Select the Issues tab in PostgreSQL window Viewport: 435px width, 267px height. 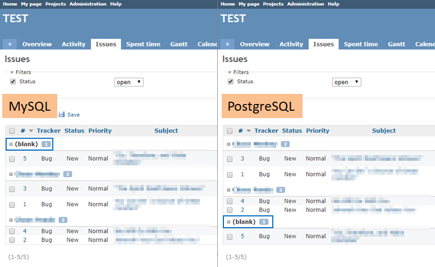point(323,44)
